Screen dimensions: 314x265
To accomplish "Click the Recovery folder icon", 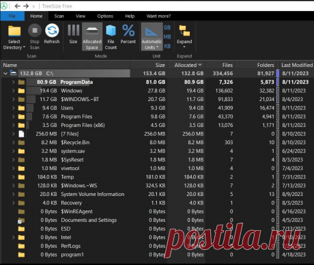I will 21,203.
